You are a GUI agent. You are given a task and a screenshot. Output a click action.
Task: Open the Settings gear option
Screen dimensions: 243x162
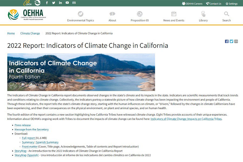[x=231, y=4]
